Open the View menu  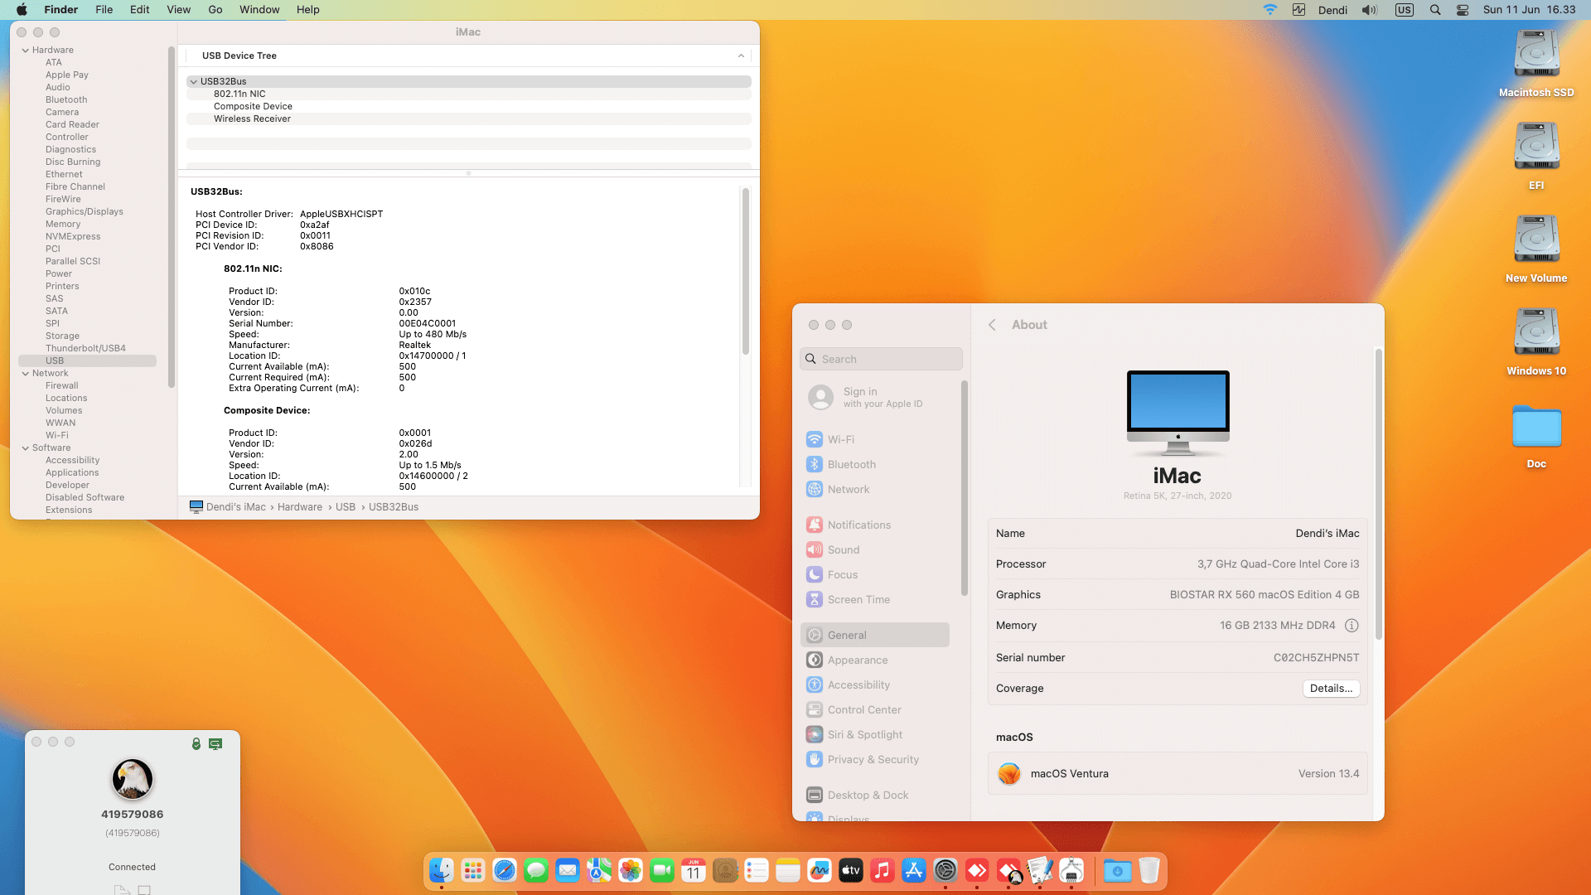[x=178, y=10]
